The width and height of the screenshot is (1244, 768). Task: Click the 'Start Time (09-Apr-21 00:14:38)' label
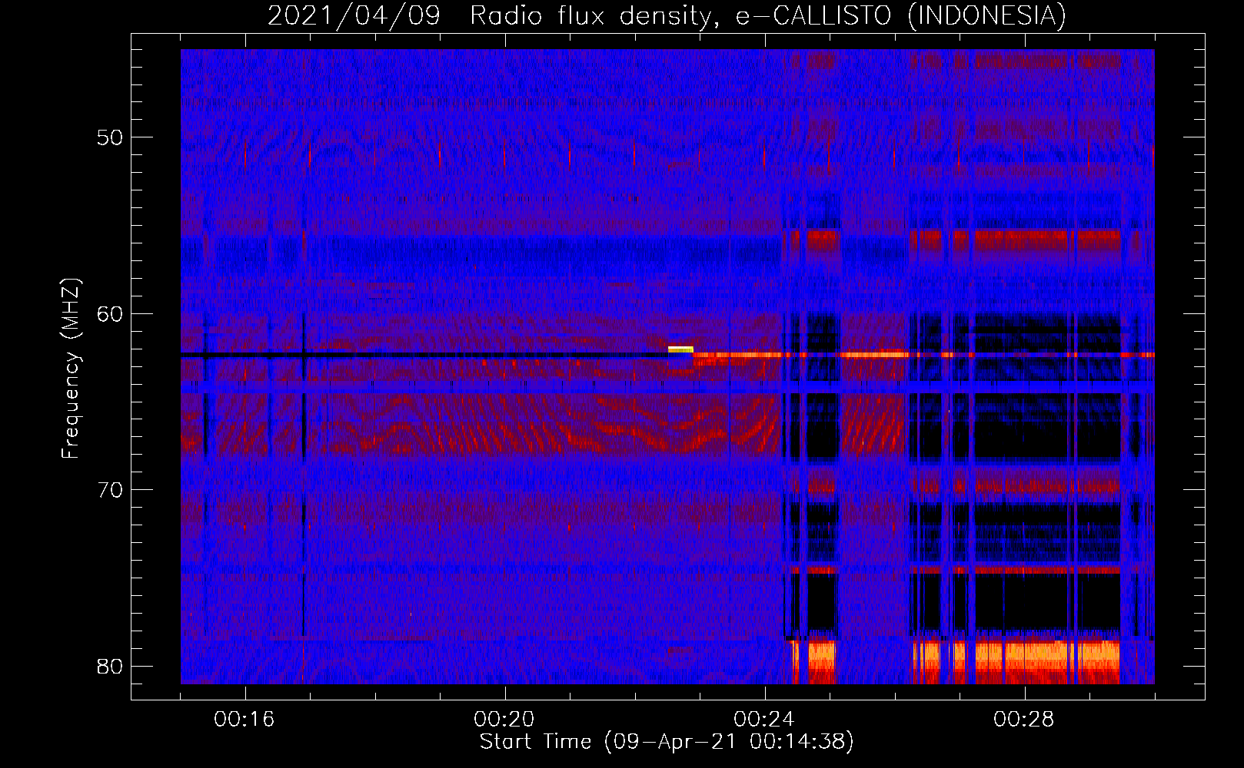click(x=667, y=741)
